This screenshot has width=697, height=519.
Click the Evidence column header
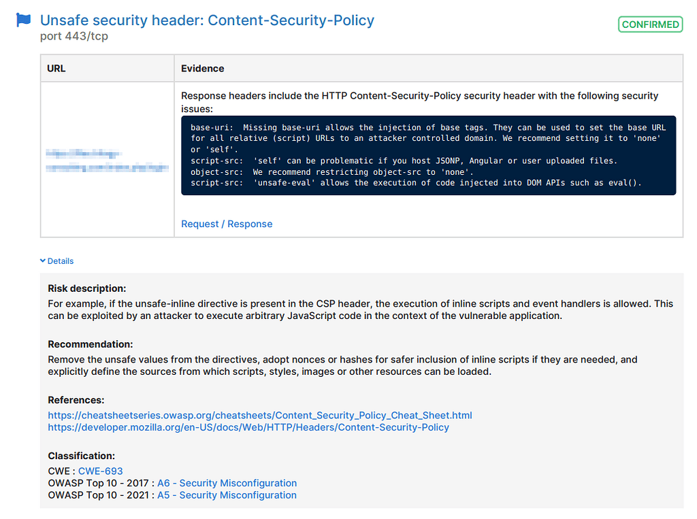(202, 69)
